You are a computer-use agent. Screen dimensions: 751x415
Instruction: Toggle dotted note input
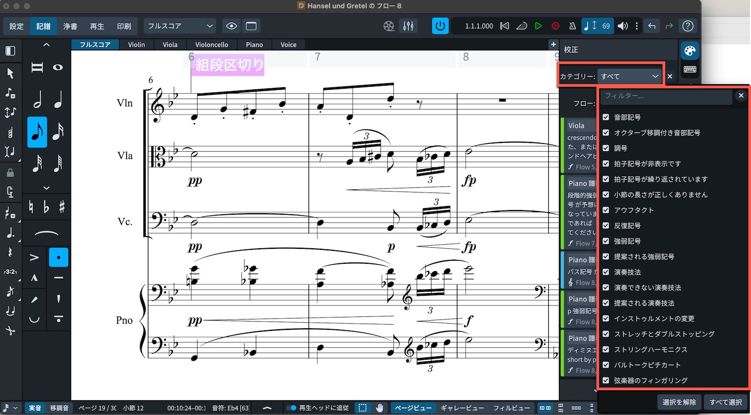pyautogui.click(x=10, y=233)
